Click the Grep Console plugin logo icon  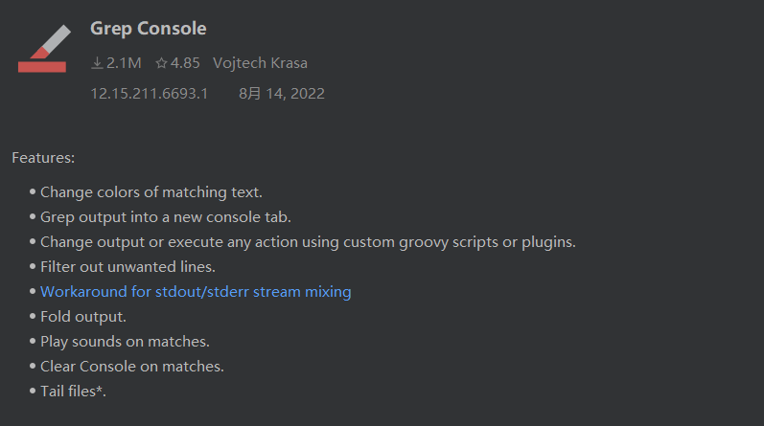pos(44,48)
